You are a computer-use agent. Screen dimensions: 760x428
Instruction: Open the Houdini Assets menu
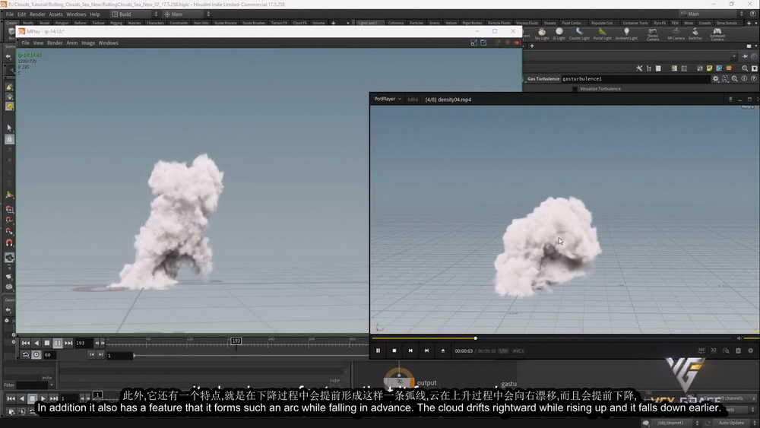(55, 14)
